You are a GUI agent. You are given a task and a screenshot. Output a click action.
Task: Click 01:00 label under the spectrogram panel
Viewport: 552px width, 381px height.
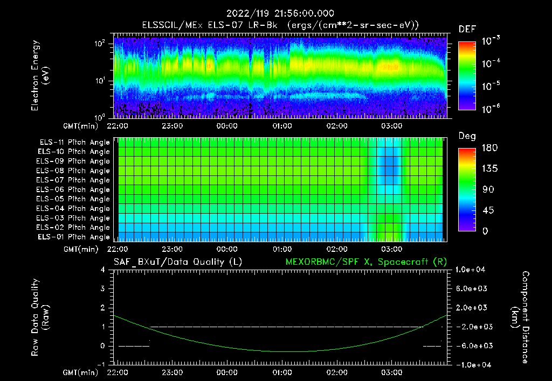pos(282,126)
